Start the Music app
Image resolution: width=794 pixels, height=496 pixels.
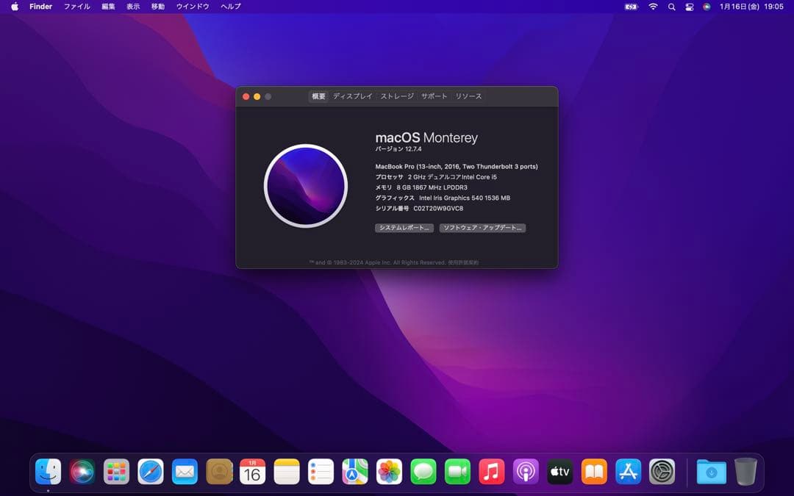pyautogui.click(x=491, y=472)
